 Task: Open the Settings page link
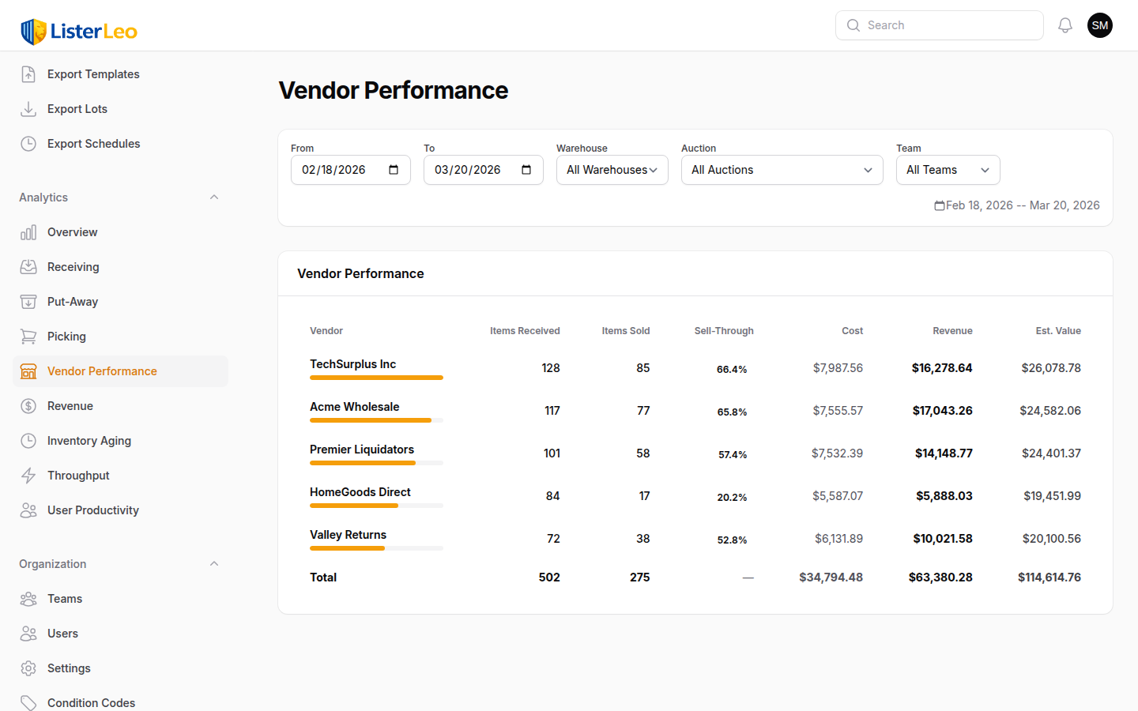pos(69,668)
